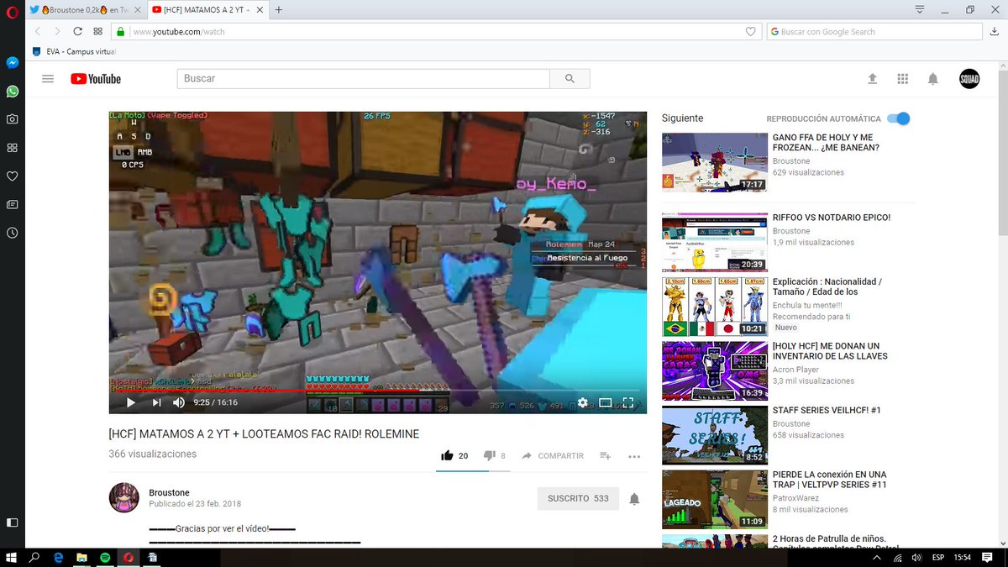
Task: Toggle the sidebar panel icon at the bottom of the sidebar
Action: click(x=13, y=522)
